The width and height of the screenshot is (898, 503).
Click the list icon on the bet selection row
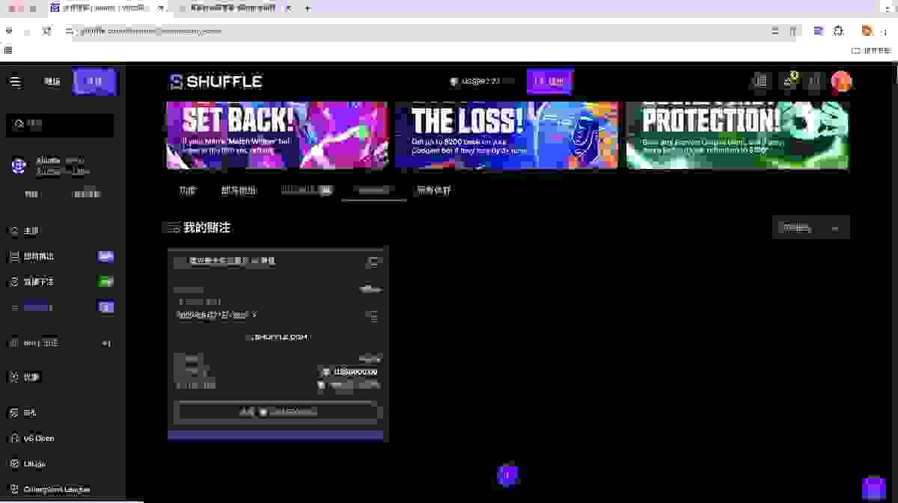[373, 315]
